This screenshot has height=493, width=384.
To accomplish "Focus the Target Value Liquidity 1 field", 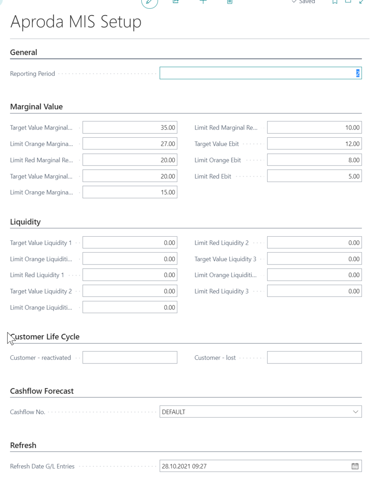I will pos(130,243).
